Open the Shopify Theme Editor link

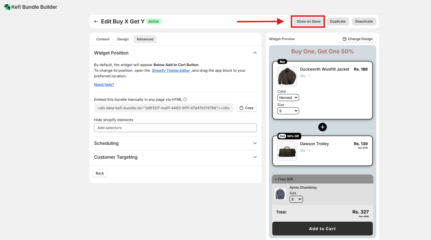pos(171,71)
